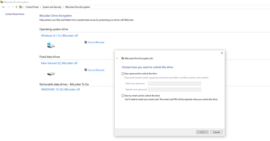
Task: Turn on BitLocker for the E: drive
Action: pyautogui.click(x=96, y=70)
